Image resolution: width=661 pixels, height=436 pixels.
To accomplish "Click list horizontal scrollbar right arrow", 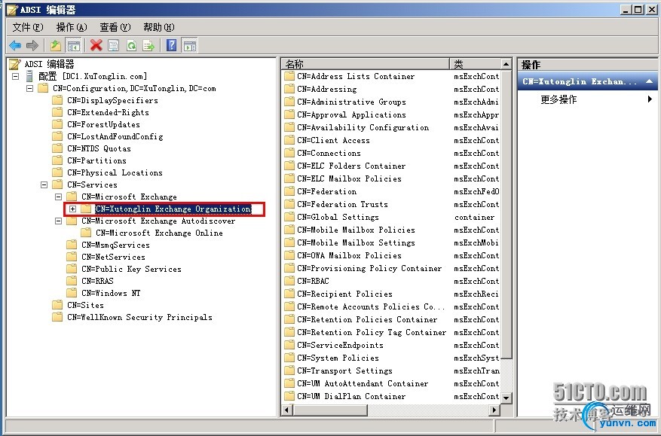I will tap(494, 410).
